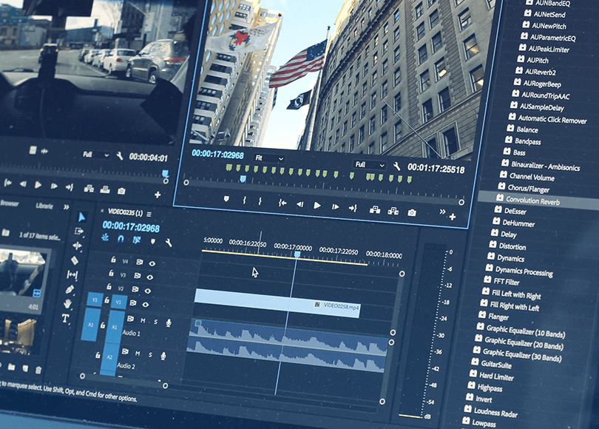Select the Hand tool
This screenshot has width=599, height=429.
point(67,304)
